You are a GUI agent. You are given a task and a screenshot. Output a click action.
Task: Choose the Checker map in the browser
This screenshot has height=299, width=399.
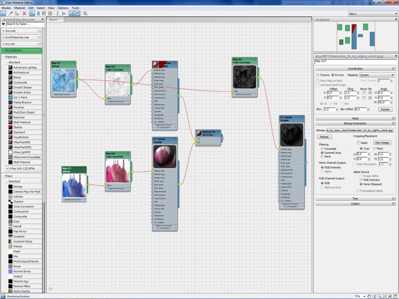[24, 202]
